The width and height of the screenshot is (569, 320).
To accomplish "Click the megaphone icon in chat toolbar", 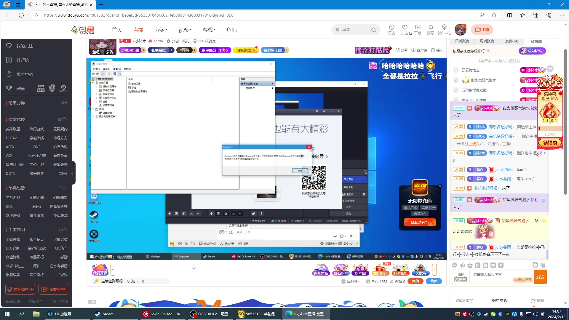I will (462, 265).
